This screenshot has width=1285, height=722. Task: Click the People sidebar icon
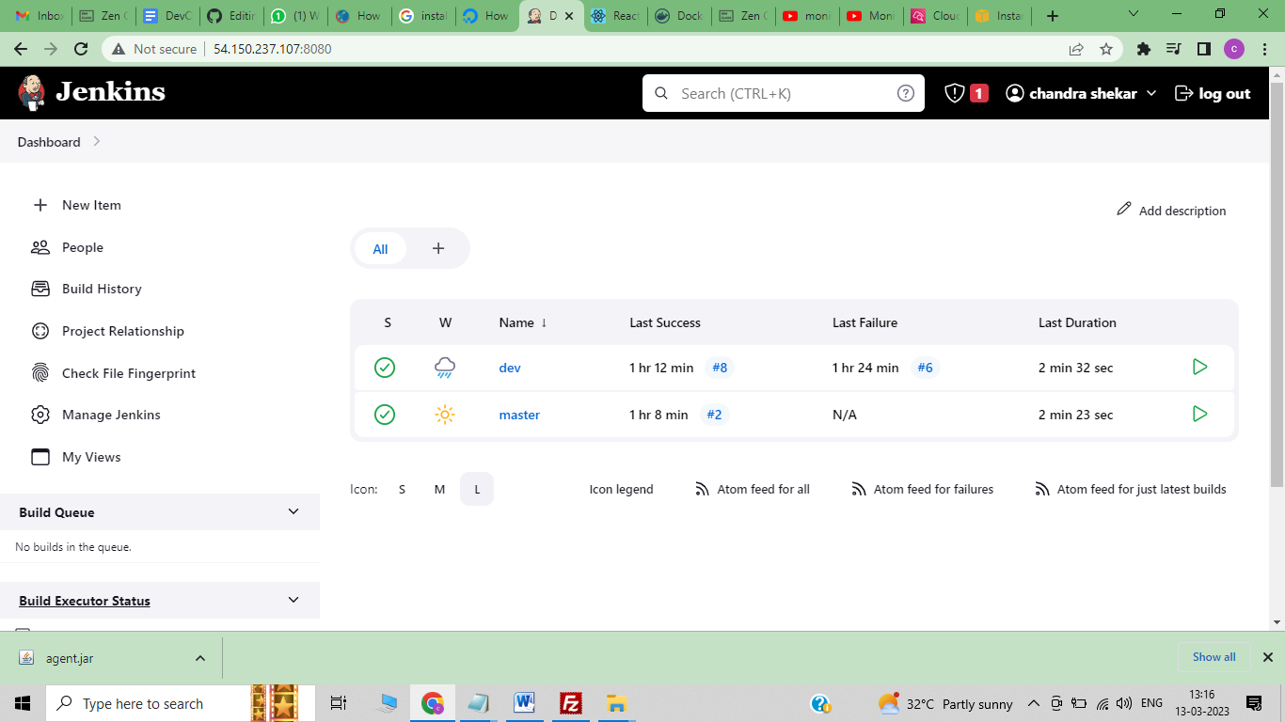click(x=40, y=247)
